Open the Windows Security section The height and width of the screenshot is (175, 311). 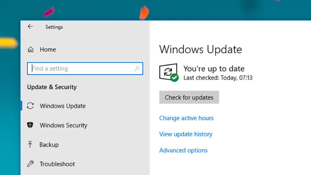[63, 125]
